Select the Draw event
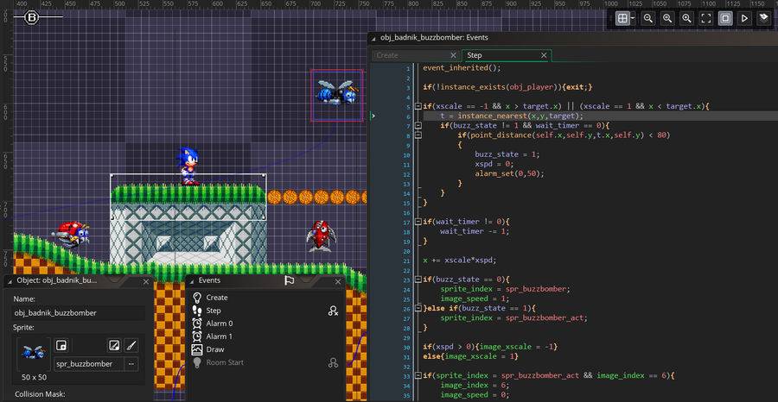This screenshot has height=402, width=778. pos(215,349)
